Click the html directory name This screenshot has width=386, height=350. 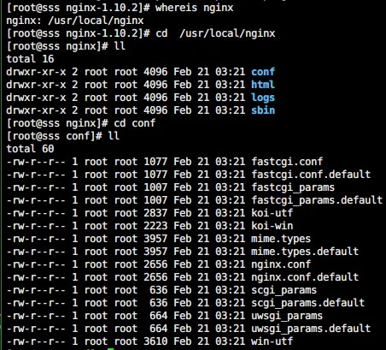pyautogui.click(x=263, y=85)
